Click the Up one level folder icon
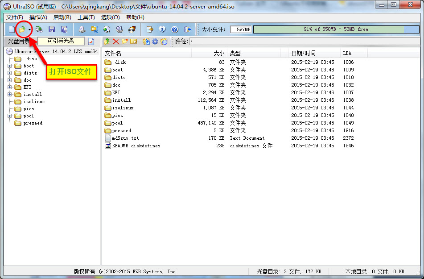 coord(107,42)
